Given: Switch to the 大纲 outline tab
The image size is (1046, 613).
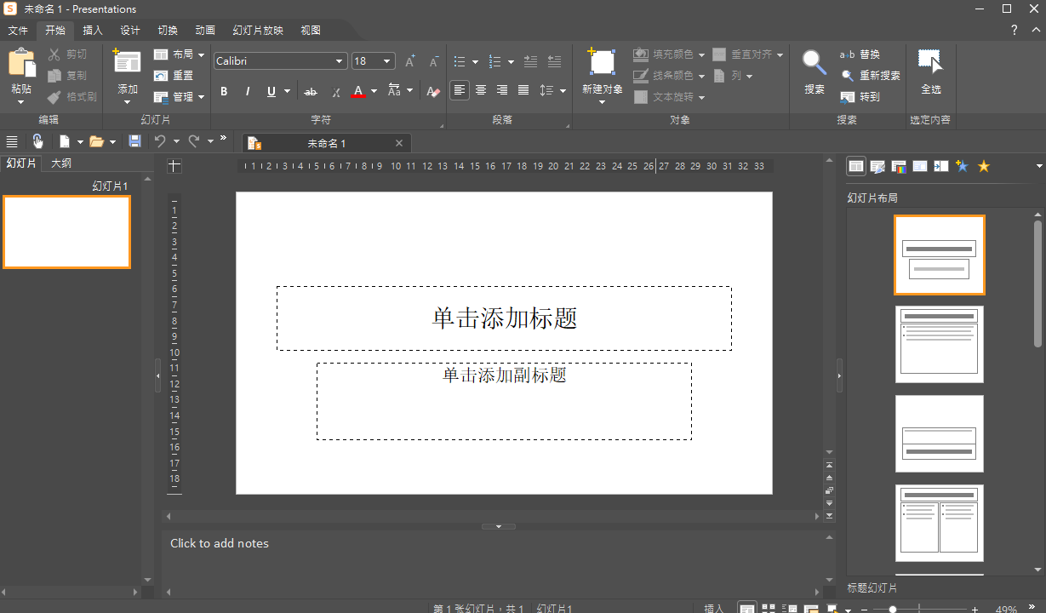Looking at the screenshot, I should coord(60,163).
